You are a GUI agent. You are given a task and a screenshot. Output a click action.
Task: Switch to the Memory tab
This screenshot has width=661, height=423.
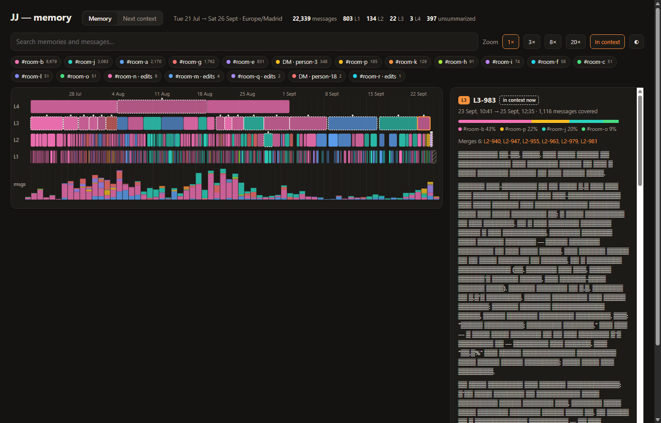pyautogui.click(x=100, y=19)
